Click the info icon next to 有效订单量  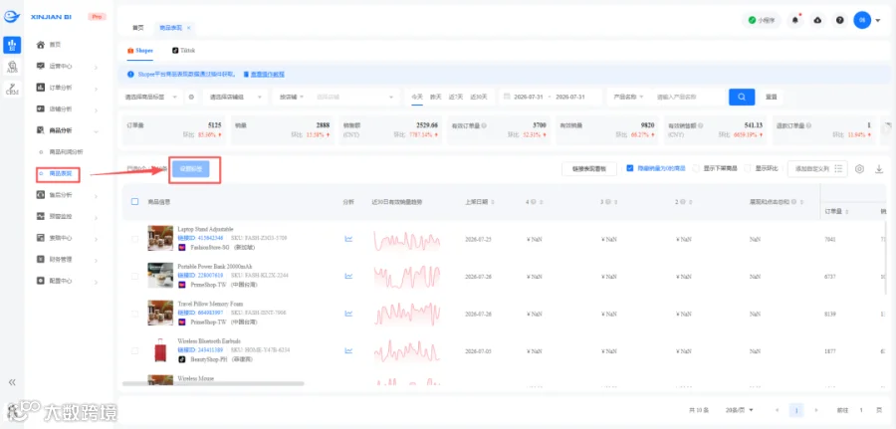tap(484, 124)
